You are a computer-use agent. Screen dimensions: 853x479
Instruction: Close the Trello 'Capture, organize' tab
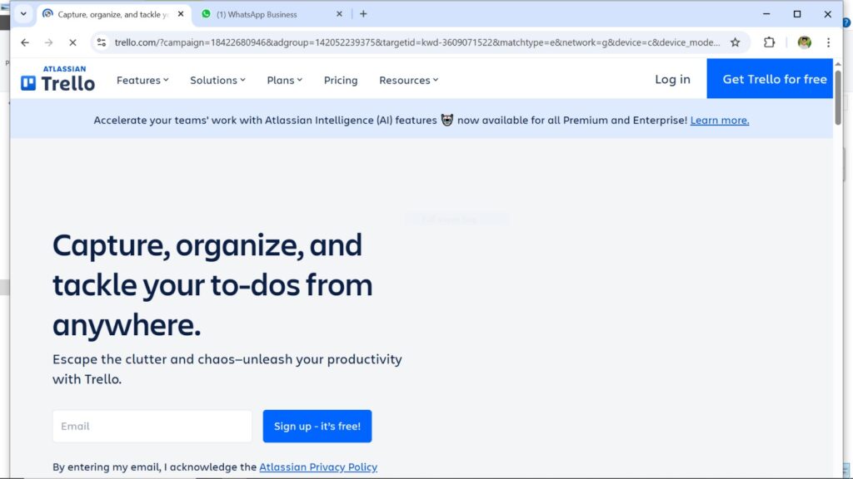coord(181,14)
